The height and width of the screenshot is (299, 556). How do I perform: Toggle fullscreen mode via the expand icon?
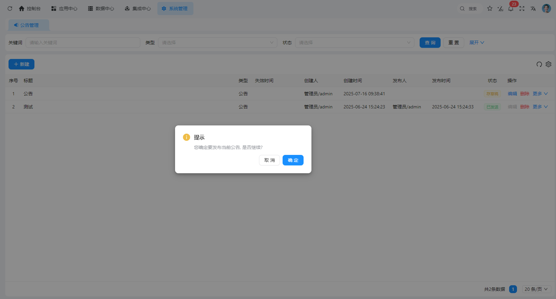[x=522, y=9]
